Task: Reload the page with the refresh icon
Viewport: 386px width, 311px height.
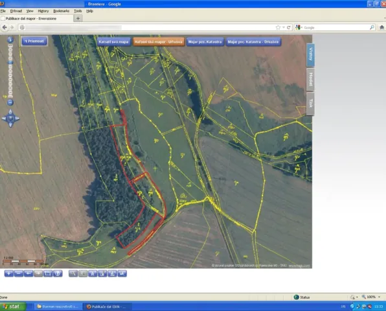Action: click(x=288, y=27)
